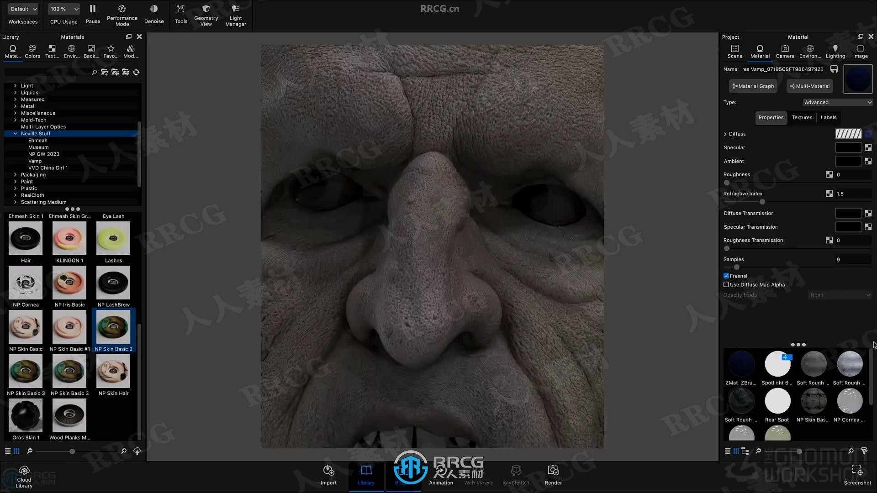Viewport: 877px width, 493px height.
Task: Collapse the Neville Stuff folder
Action: click(15, 133)
